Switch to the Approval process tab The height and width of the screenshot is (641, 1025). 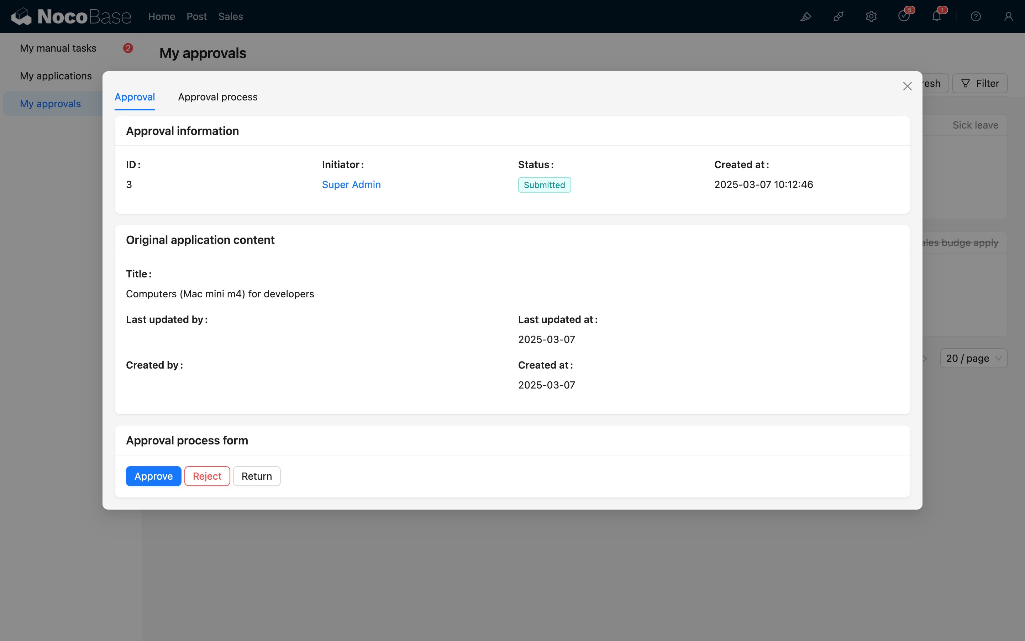217,97
